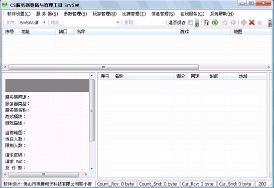Click server list 名称 column header
Screen dimensions: 274x188
125,31
